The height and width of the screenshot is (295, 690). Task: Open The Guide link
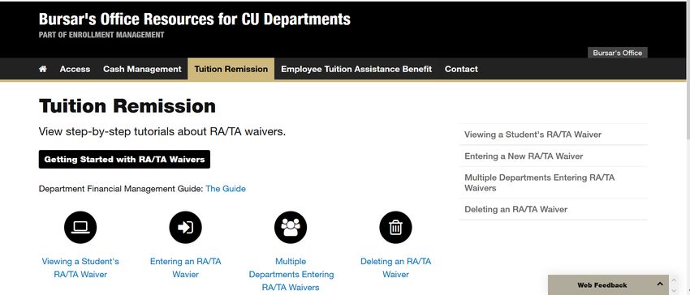coord(226,189)
